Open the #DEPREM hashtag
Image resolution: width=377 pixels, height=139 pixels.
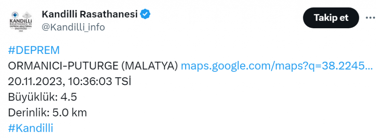click(x=34, y=50)
